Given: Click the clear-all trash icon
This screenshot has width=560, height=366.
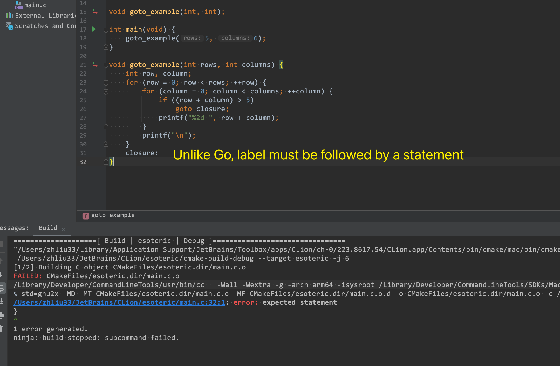Looking at the screenshot, I should tap(1, 329).
